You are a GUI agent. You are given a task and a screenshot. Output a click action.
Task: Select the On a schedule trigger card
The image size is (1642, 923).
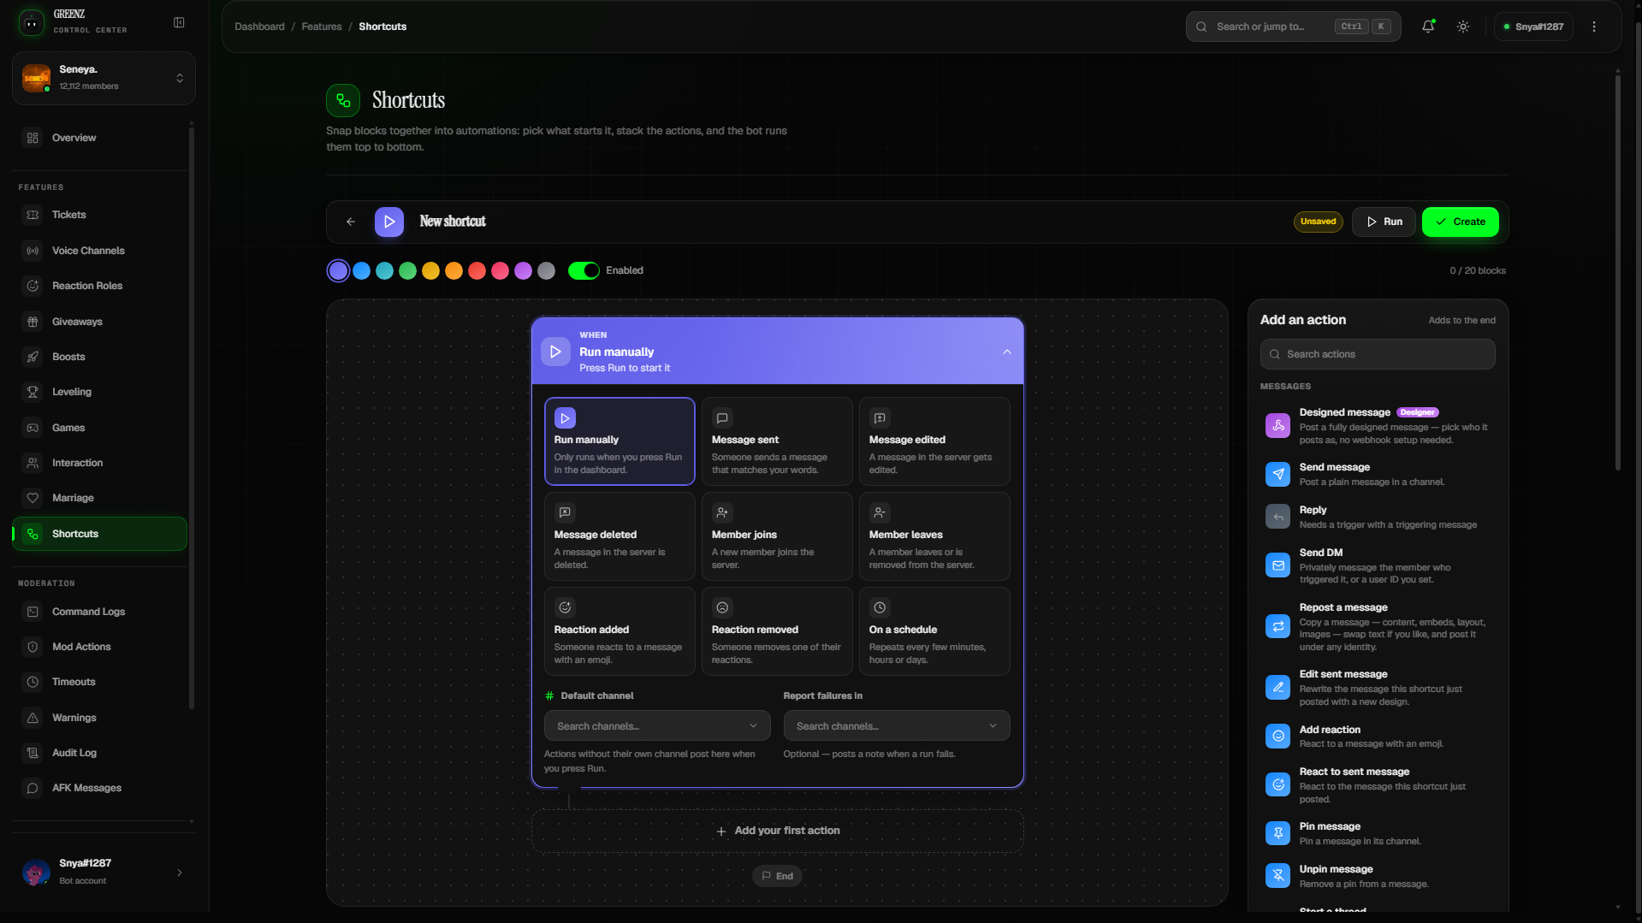(x=934, y=631)
